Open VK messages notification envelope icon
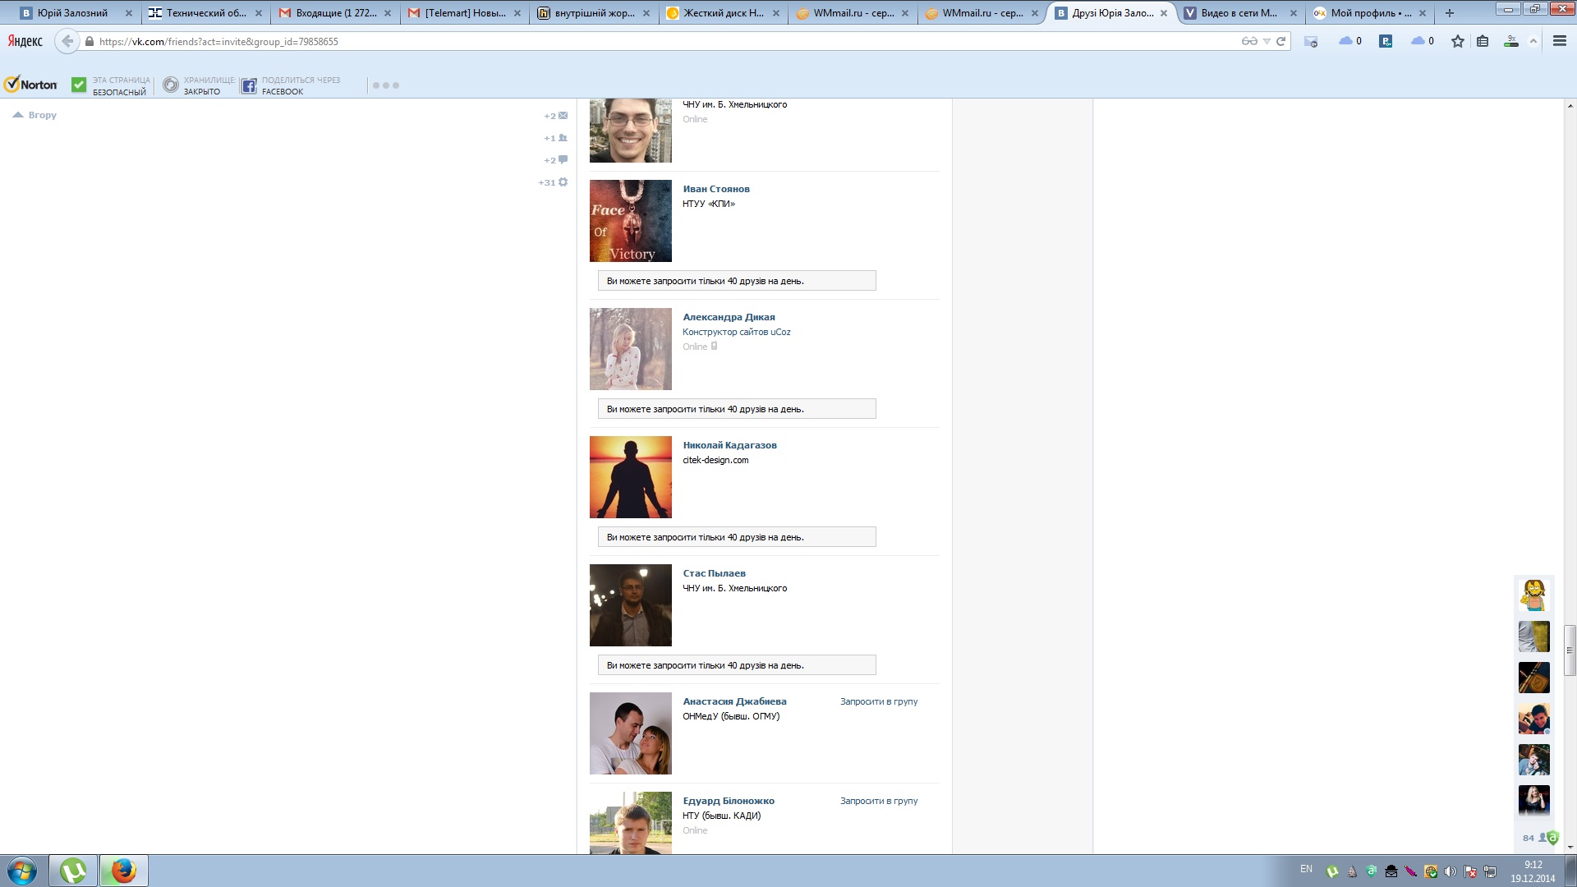 [x=563, y=116]
